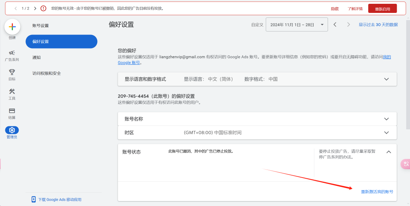
Task: Click the 此账号已撤消 status message
Action: pos(201,151)
